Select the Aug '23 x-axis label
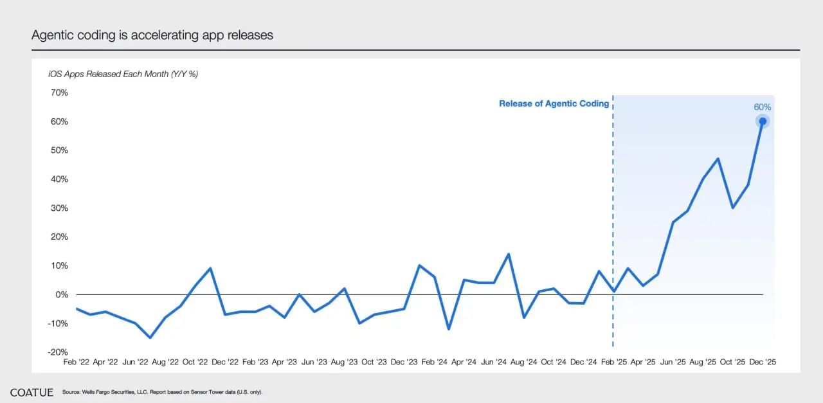Viewport: 823px width, 403px height. coord(344,362)
